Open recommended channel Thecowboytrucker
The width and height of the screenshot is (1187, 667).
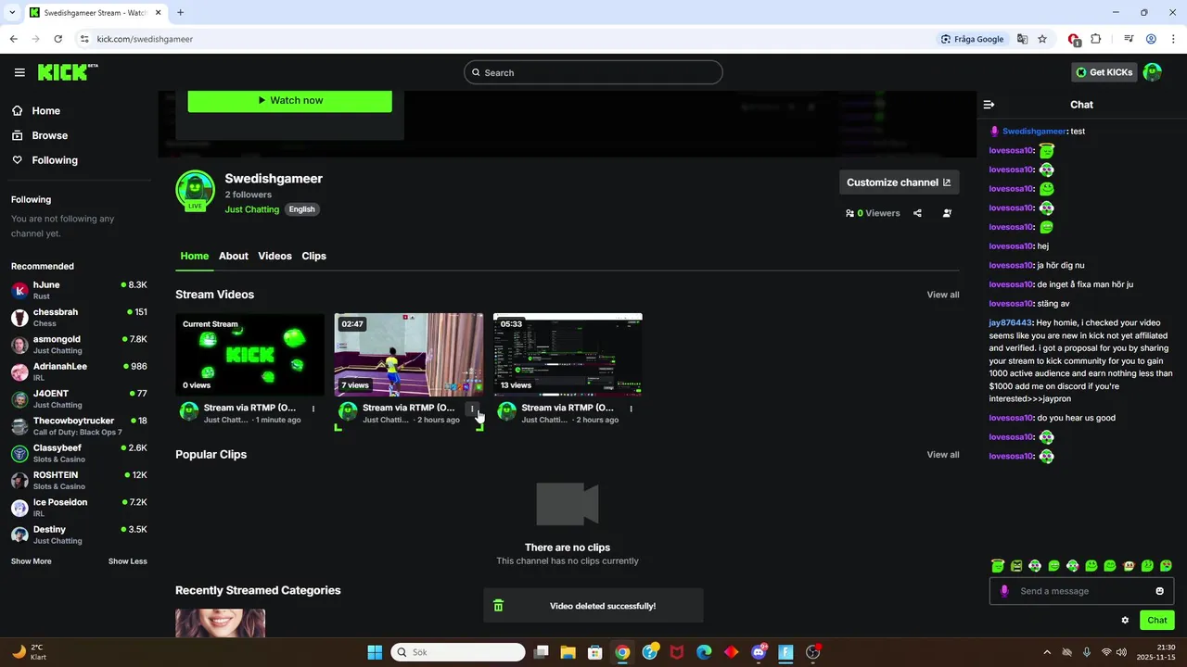(79, 426)
